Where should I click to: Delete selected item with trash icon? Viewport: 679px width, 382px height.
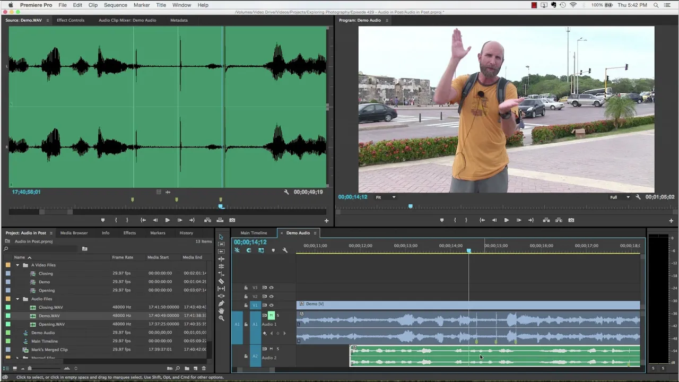point(204,368)
